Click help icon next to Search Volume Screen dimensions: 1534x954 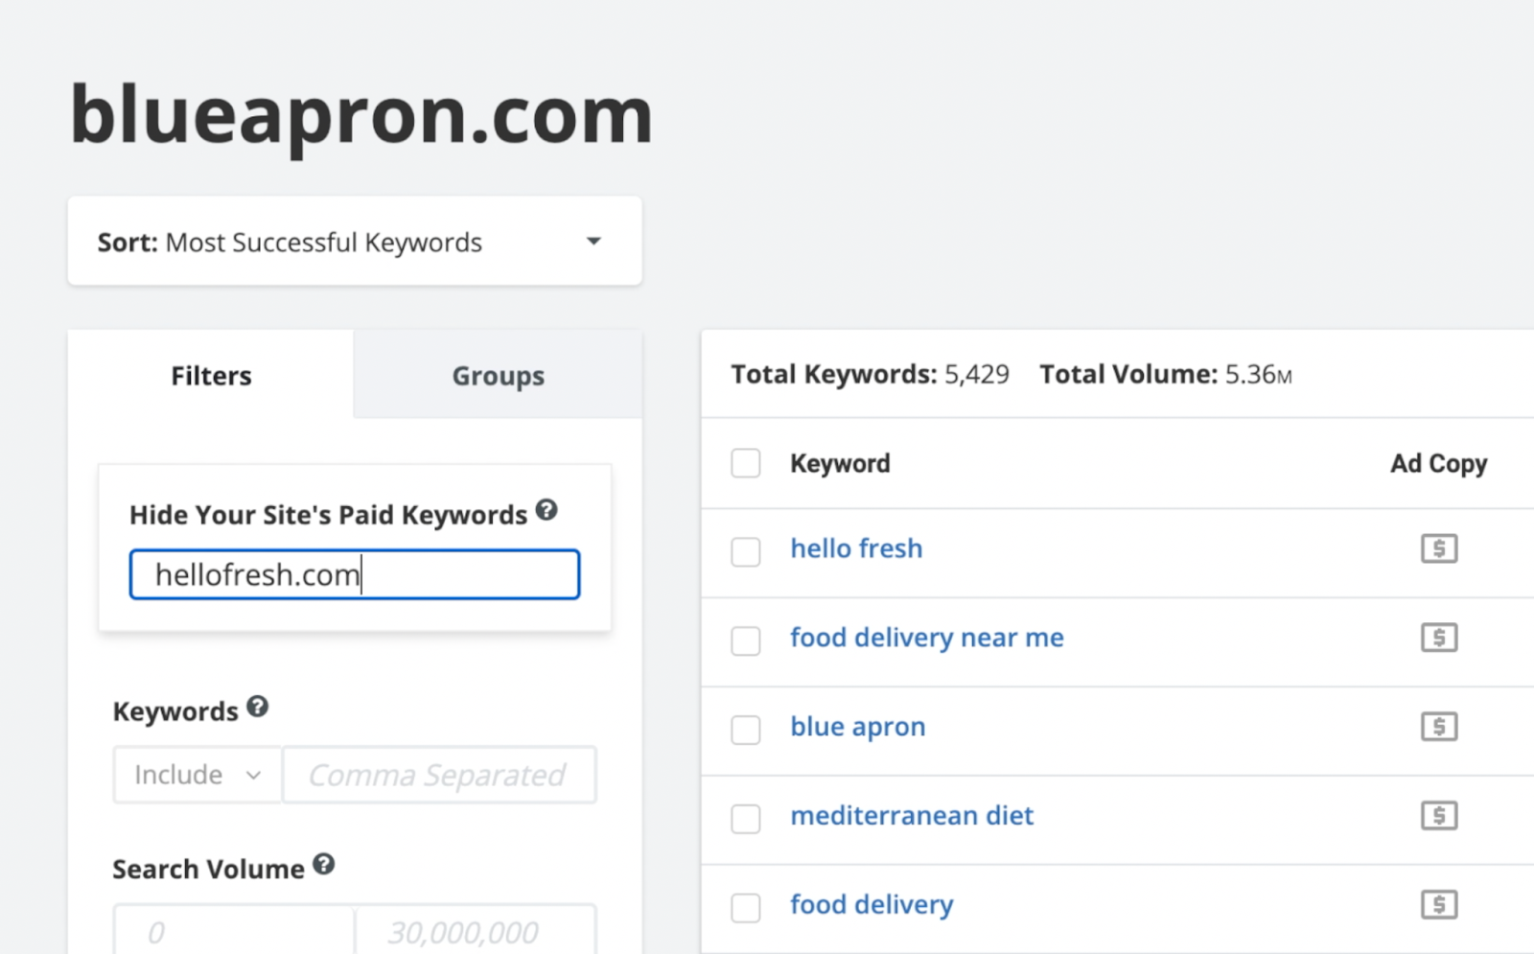click(x=324, y=865)
